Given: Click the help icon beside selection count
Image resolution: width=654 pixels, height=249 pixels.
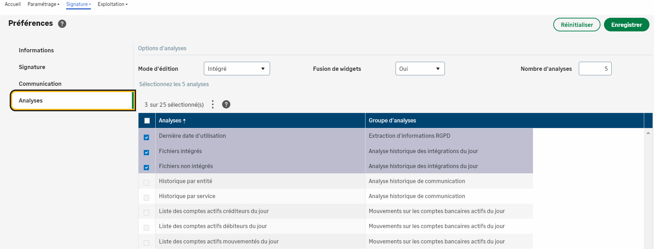Looking at the screenshot, I should tap(226, 105).
